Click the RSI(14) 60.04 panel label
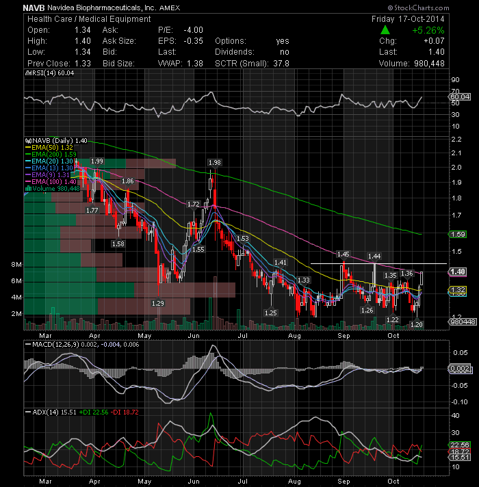The width and height of the screenshot is (479, 487). tap(50, 73)
